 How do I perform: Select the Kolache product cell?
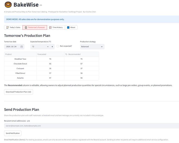pyautogui.click(x=20, y=78)
